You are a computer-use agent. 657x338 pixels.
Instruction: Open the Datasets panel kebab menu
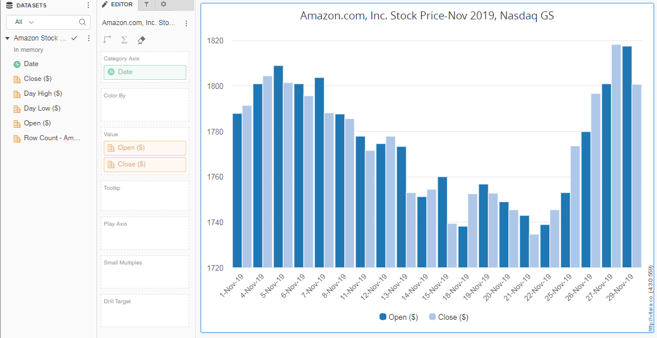click(88, 5)
